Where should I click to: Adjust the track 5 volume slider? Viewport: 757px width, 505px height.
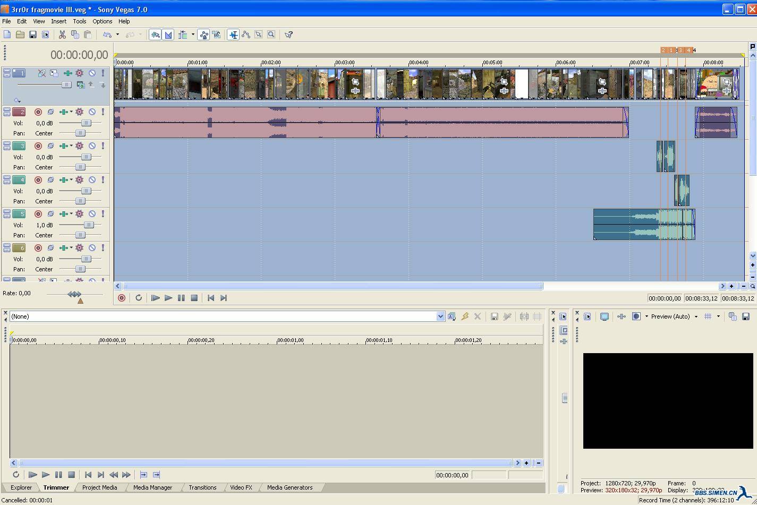pos(89,225)
